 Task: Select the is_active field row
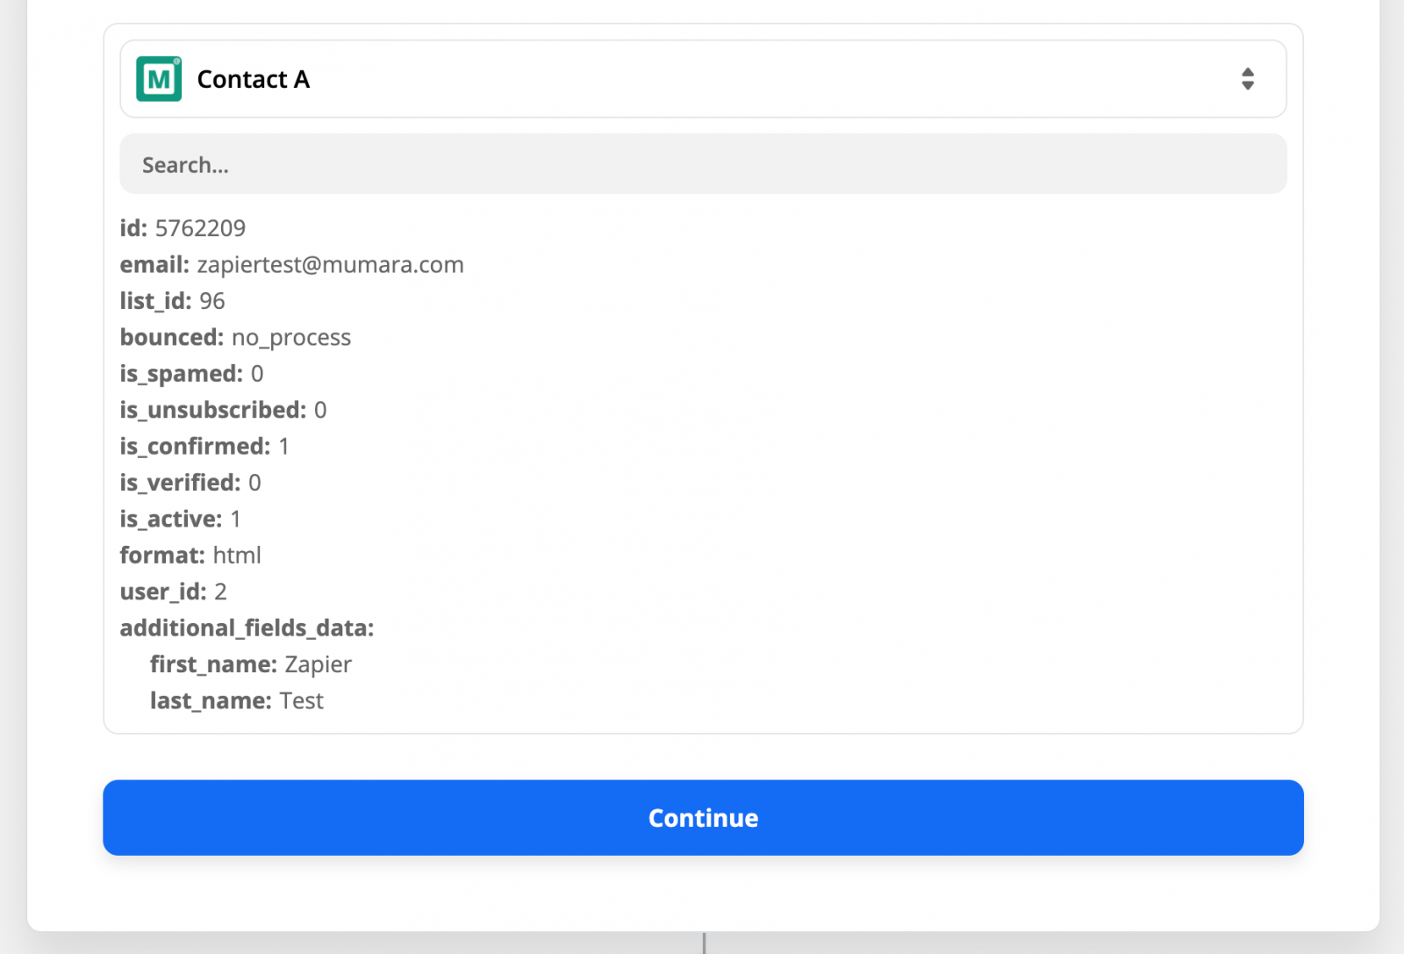(x=180, y=520)
